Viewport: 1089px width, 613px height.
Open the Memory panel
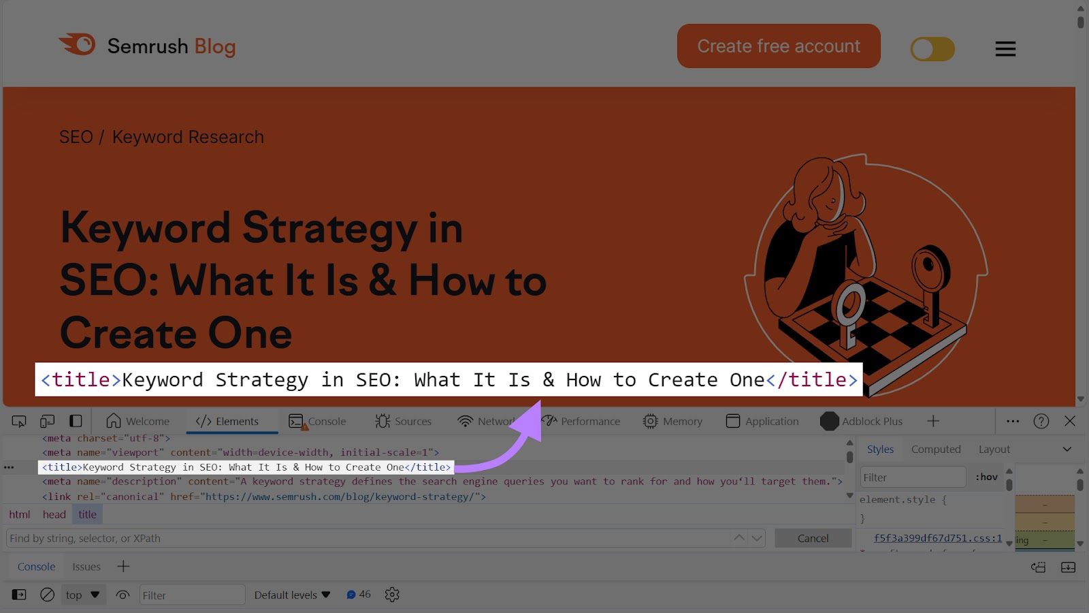(x=673, y=421)
